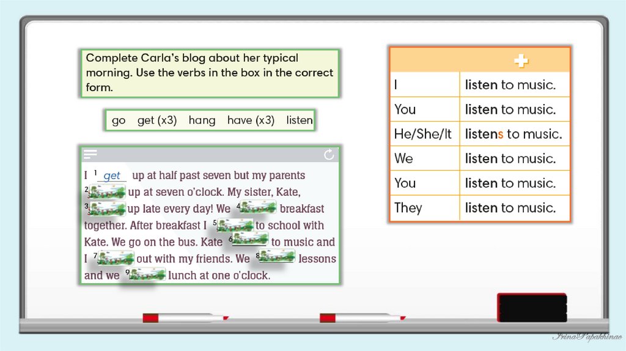Reveal the hidden answer for blank 6
Viewport: 626px width, 351px height.
pyautogui.click(x=250, y=239)
